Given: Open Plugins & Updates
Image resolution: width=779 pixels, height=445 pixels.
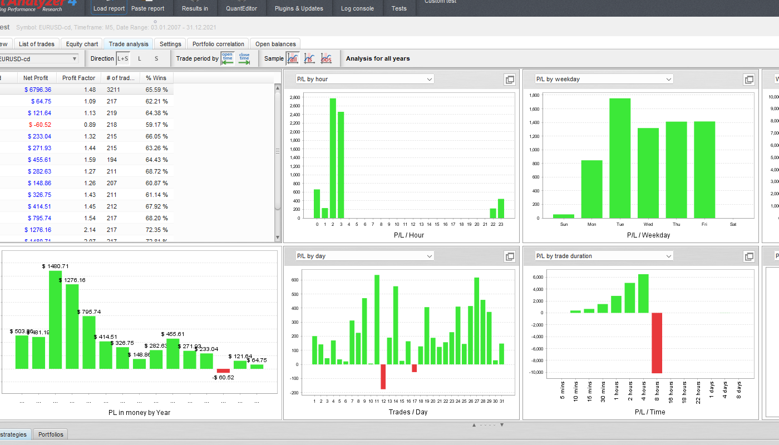Looking at the screenshot, I should 299,8.
